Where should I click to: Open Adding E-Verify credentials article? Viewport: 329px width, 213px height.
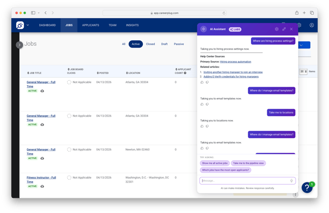click(231, 76)
